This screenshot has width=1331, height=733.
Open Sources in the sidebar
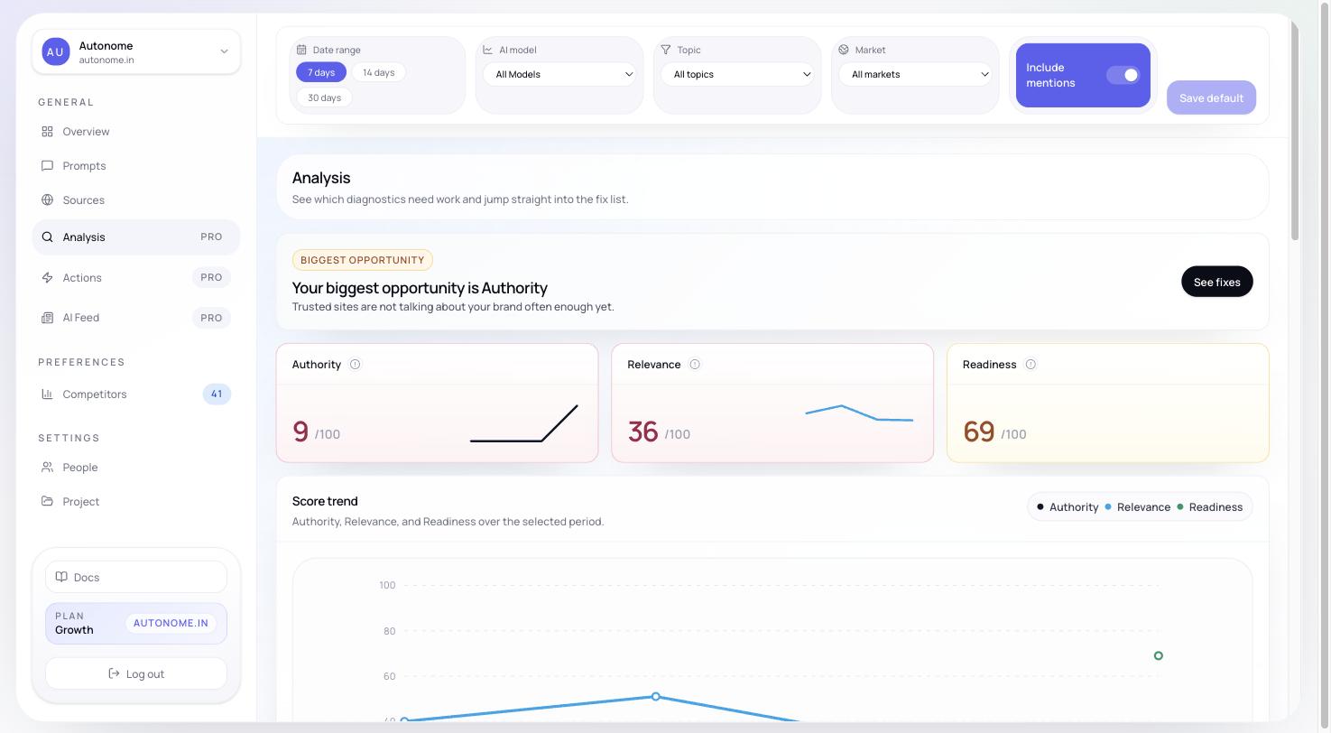(136, 200)
